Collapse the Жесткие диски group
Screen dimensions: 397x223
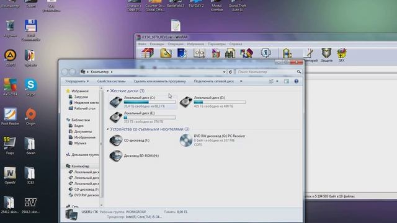107,90
